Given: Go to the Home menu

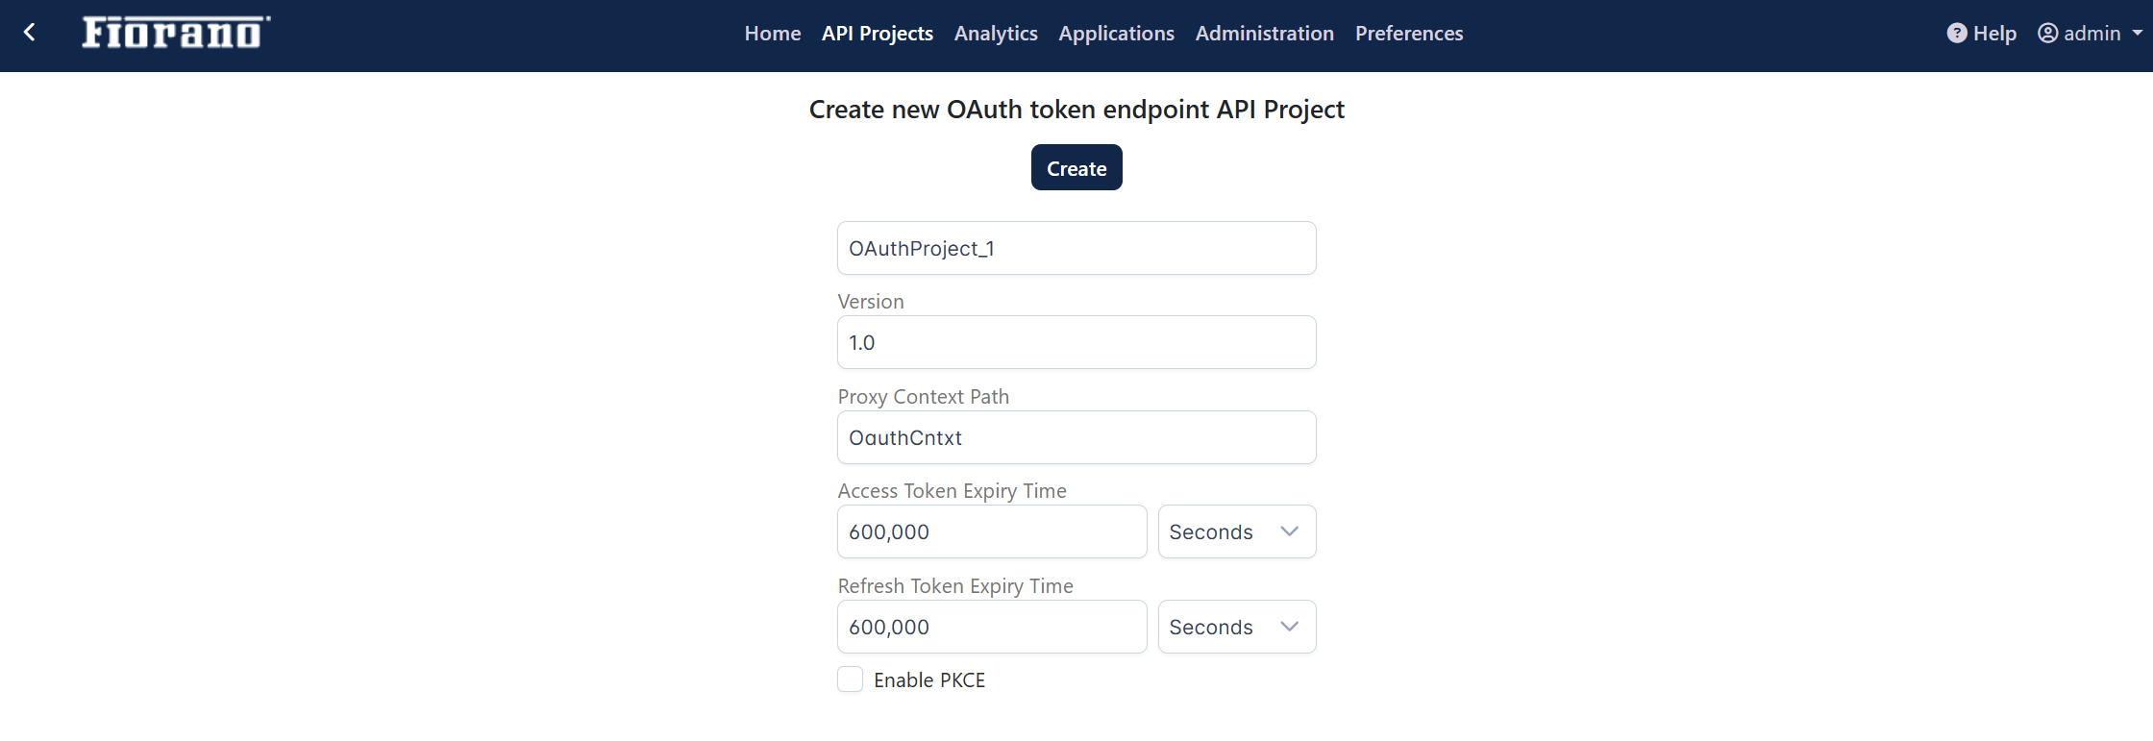Looking at the screenshot, I should pyautogui.click(x=772, y=34).
